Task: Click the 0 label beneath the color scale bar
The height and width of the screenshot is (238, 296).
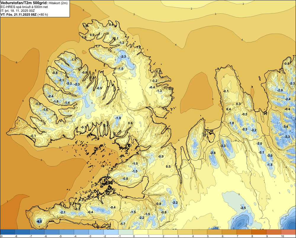Action: pyautogui.click(x=134, y=236)
